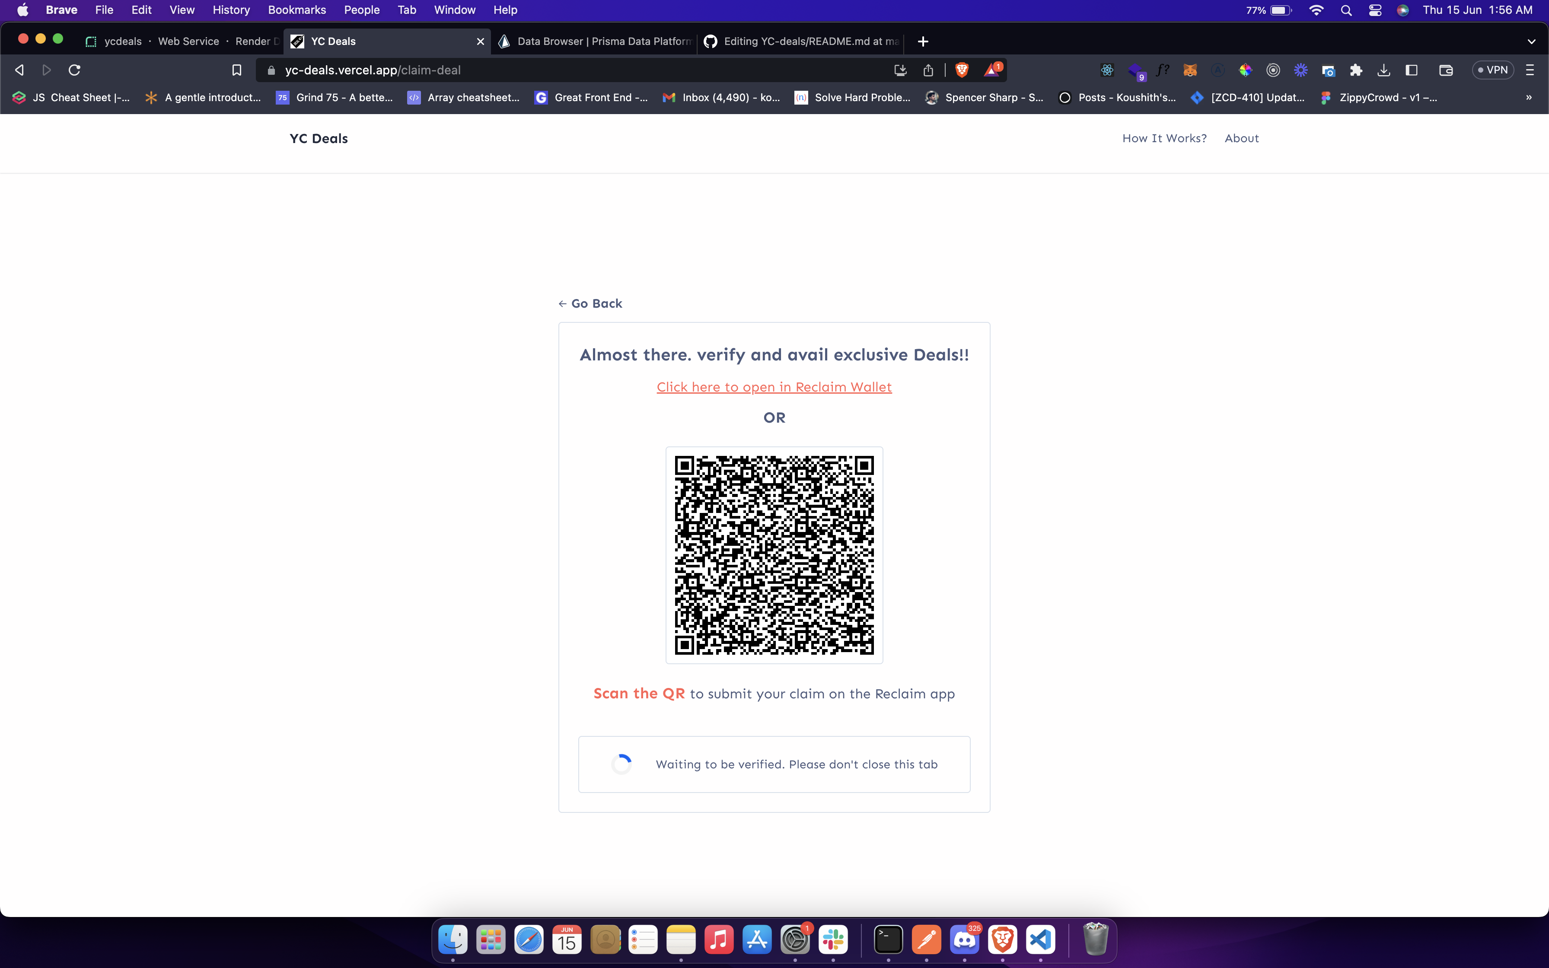Viewport: 1549px width, 968px height.
Task: Click the 'Waiting to be verified' status box
Action: [x=774, y=764]
